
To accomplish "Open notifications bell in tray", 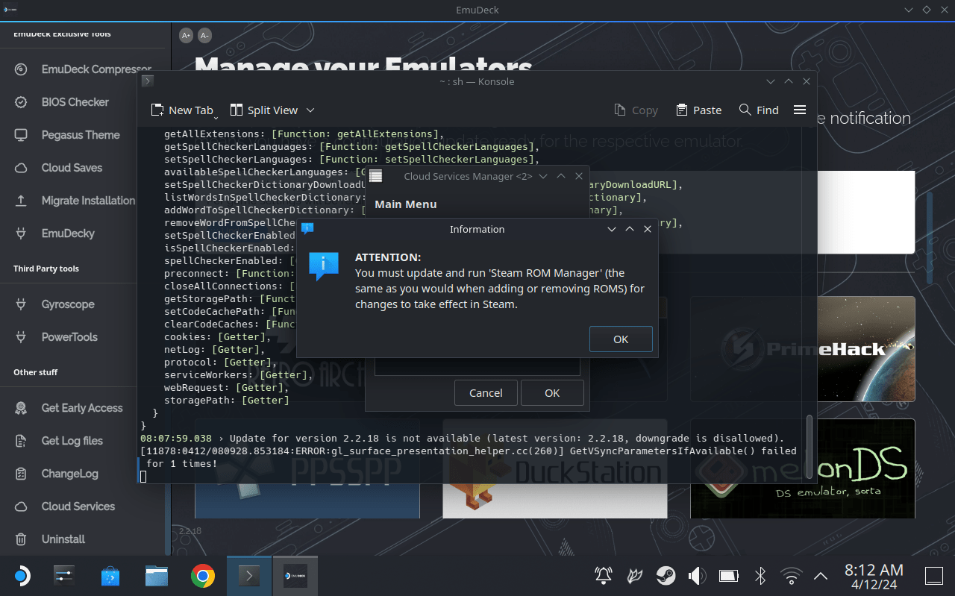I will 603,575.
